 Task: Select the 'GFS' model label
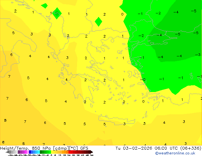coord(84,148)
